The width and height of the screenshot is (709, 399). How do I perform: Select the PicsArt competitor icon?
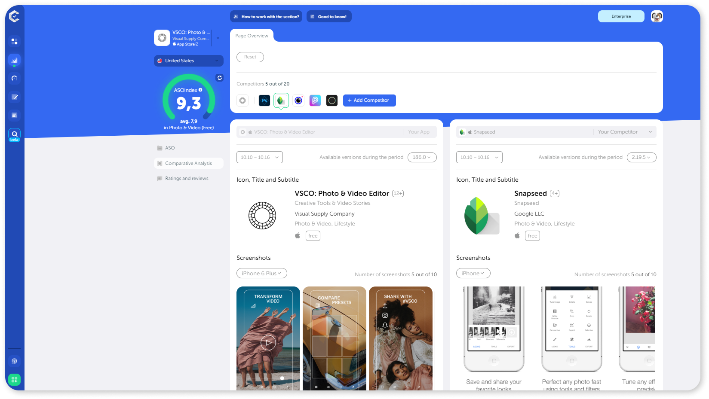pos(315,101)
